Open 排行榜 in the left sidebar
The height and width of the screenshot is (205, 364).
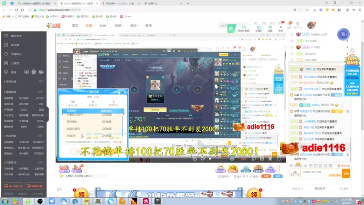[x=15, y=45]
